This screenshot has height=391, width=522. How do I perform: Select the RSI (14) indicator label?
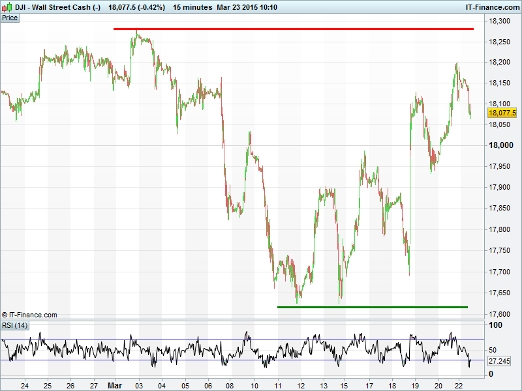pos(14,325)
